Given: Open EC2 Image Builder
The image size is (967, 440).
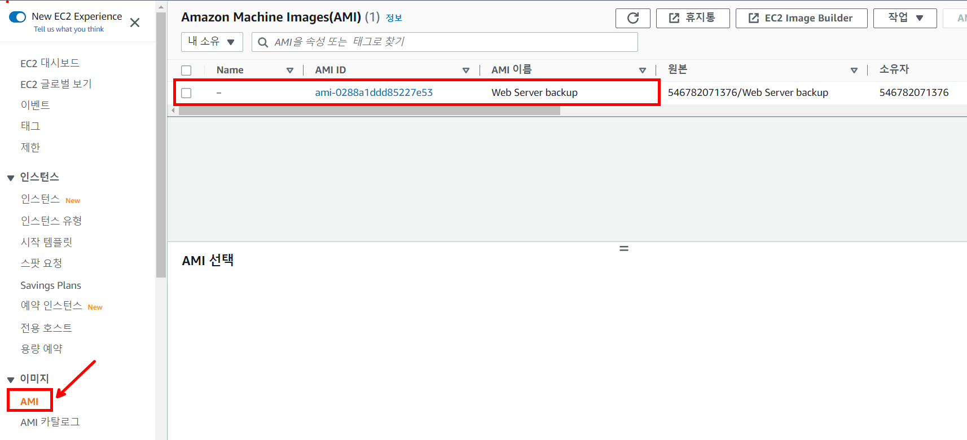Looking at the screenshot, I should coord(801,18).
